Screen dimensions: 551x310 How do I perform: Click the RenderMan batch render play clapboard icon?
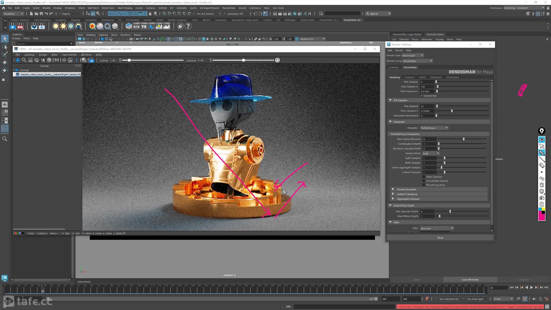42,26
